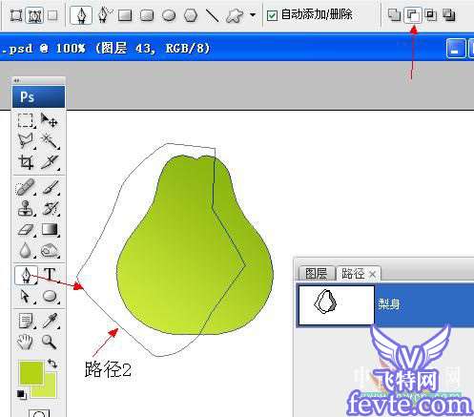Viewport: 474px width, 417px height.
Task: Select the Rectangular Marquee tool
Action: coord(25,120)
